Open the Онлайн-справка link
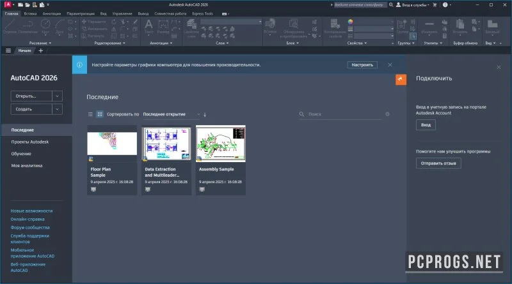 pos(28,219)
